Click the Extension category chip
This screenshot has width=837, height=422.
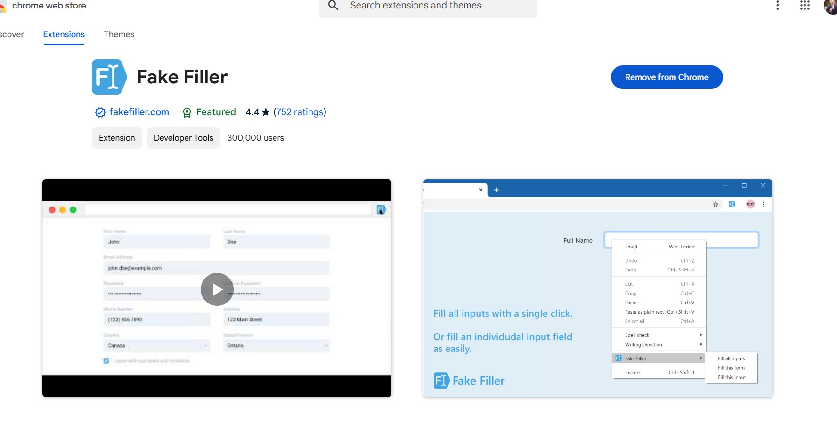117,138
